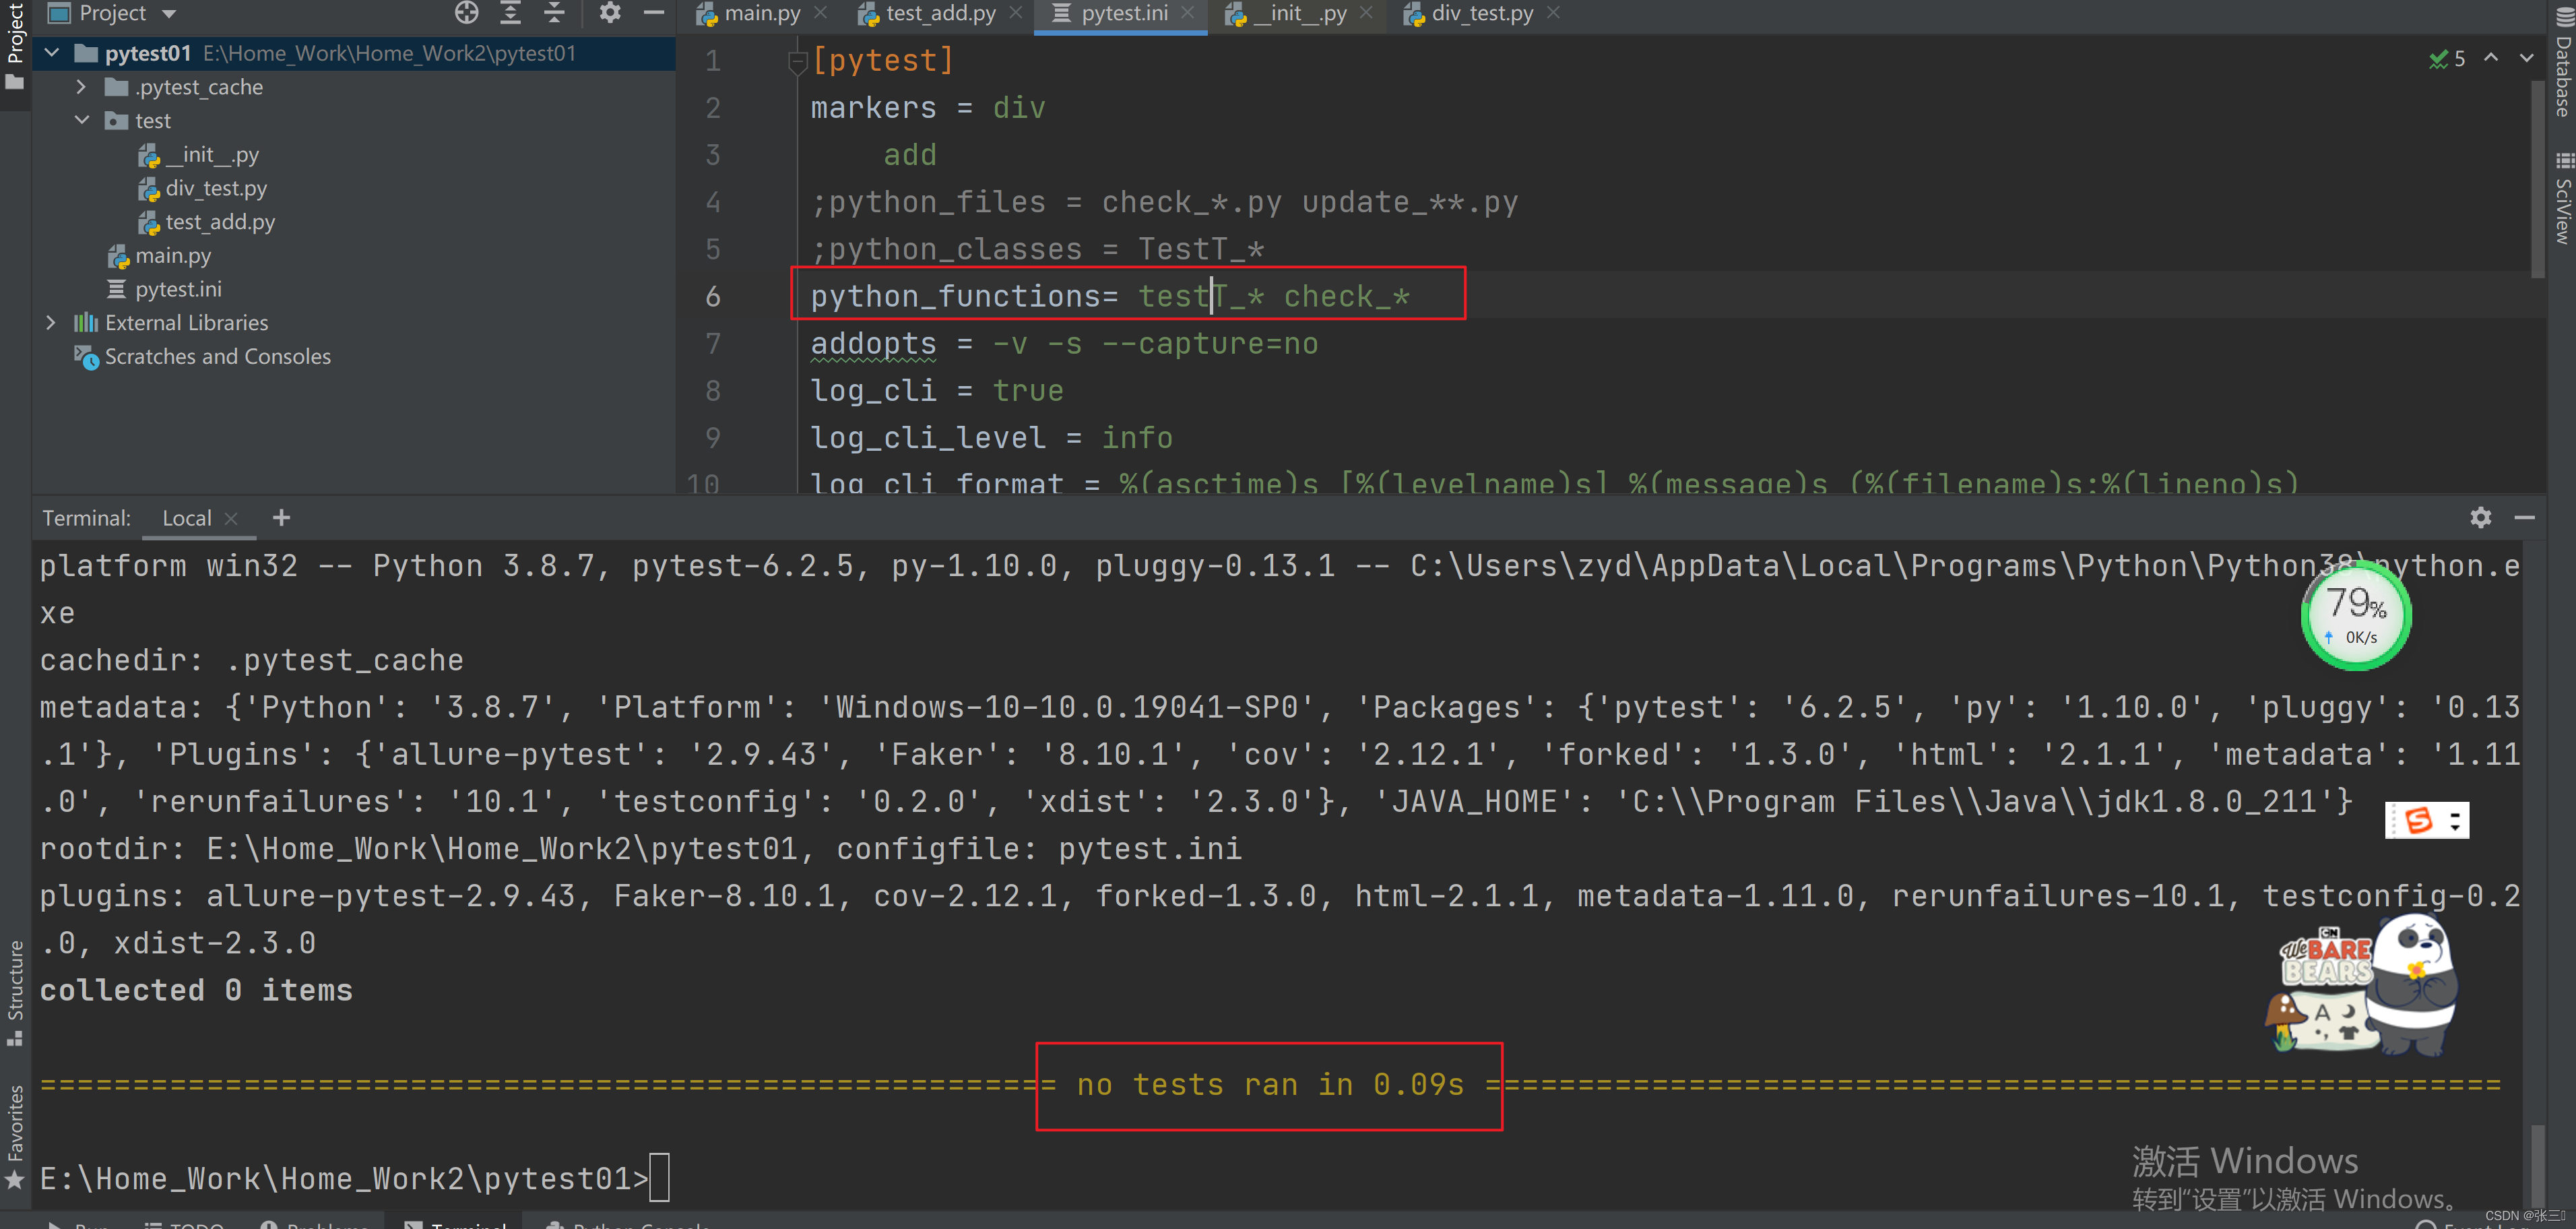Click the Collapse All icon in Project panel

(x=554, y=13)
